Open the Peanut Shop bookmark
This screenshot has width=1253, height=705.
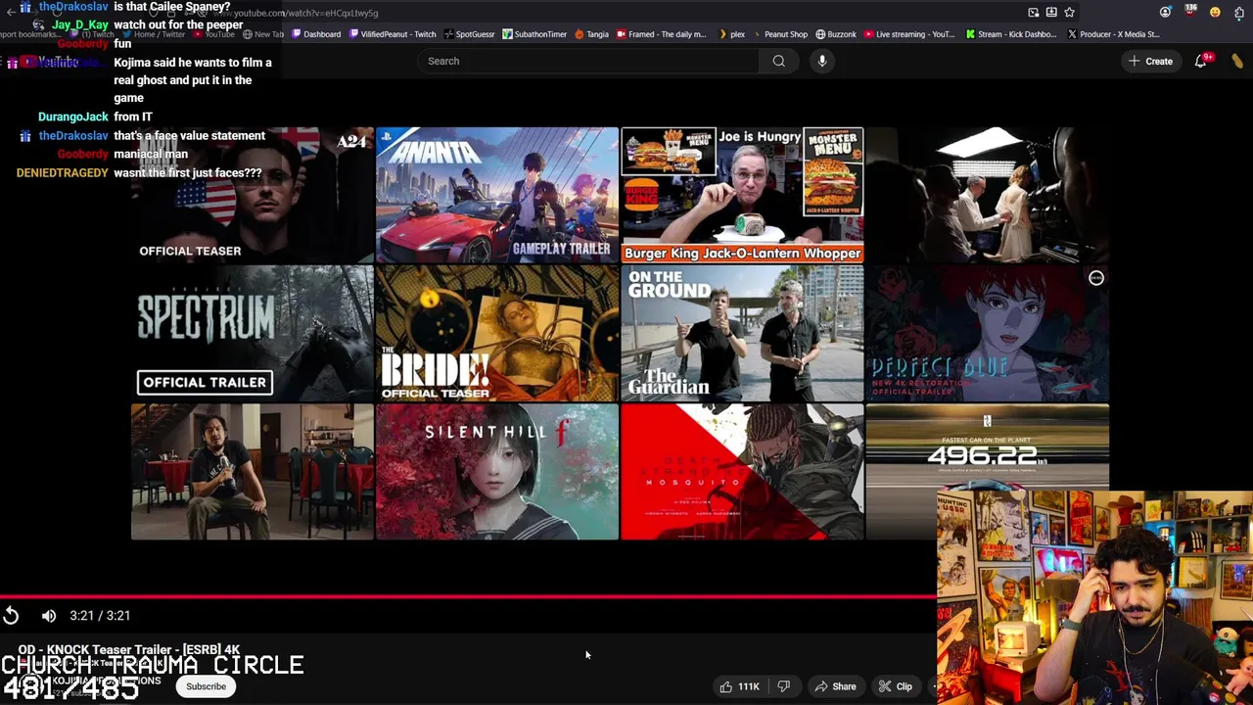coord(779,34)
